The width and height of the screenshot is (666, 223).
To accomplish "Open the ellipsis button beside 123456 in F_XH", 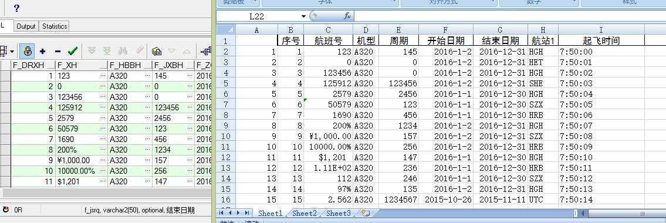I will pyautogui.click(x=103, y=97).
